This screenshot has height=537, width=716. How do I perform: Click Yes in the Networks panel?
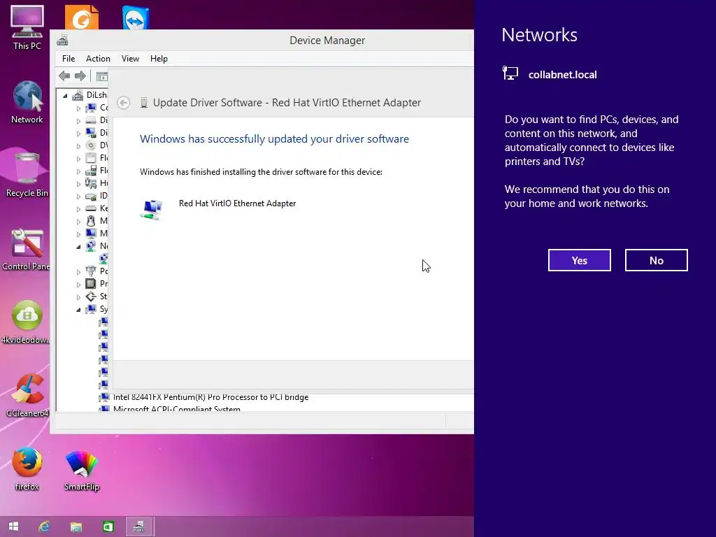579,260
